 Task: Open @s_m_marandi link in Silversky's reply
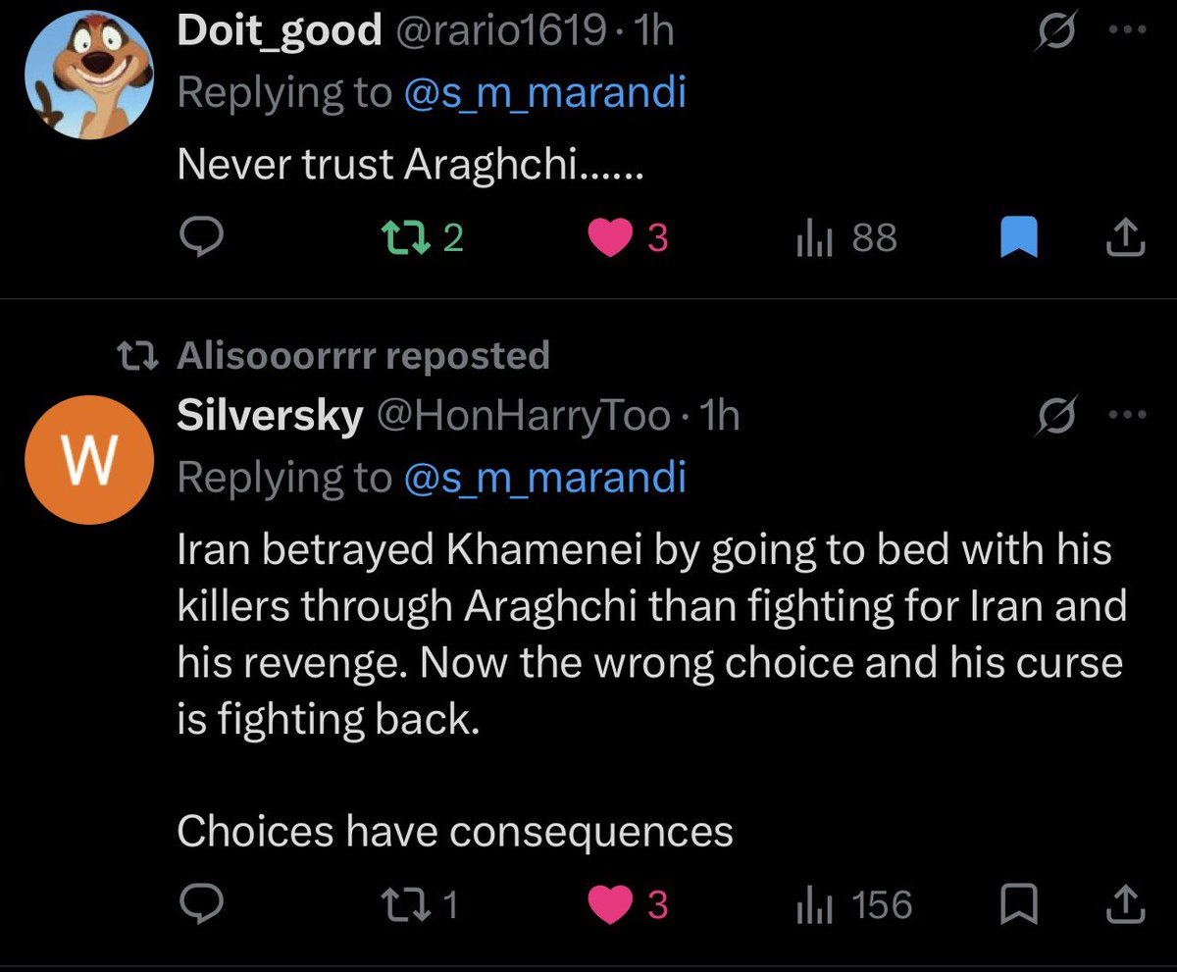click(544, 478)
